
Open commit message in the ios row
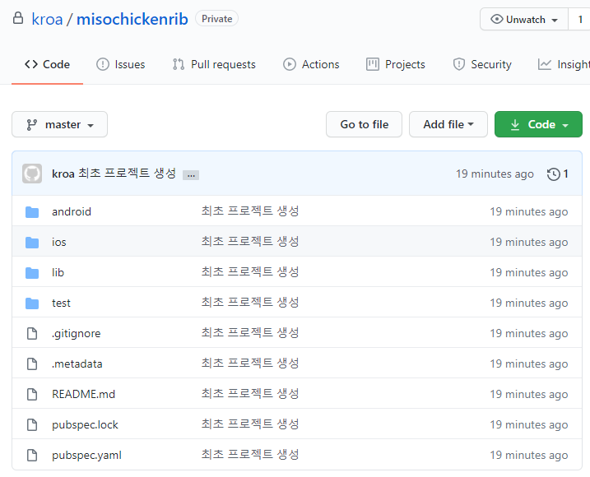pyautogui.click(x=250, y=242)
